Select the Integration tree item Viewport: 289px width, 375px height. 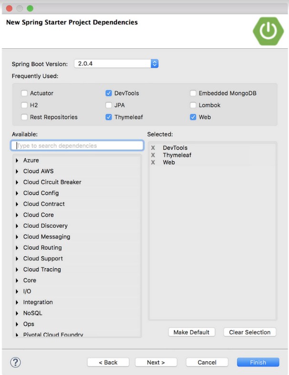click(x=38, y=303)
